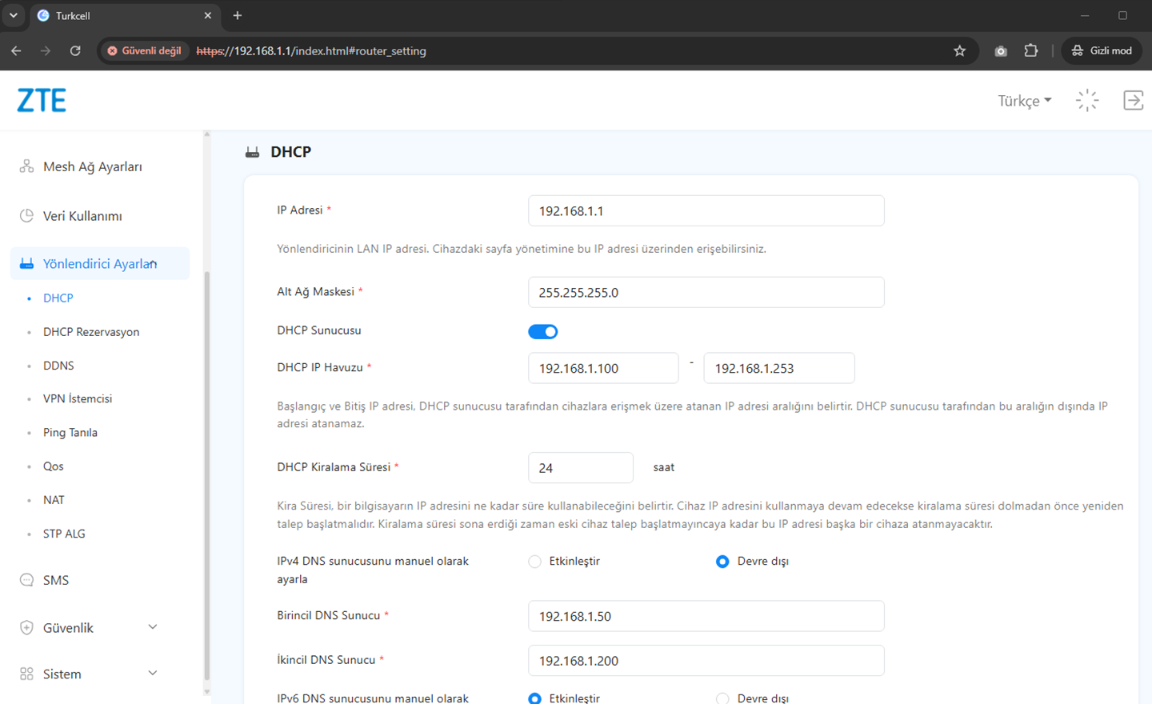Screen dimensions: 1152x704
Task: Click the loading spinner icon in header
Action: coord(1087,100)
